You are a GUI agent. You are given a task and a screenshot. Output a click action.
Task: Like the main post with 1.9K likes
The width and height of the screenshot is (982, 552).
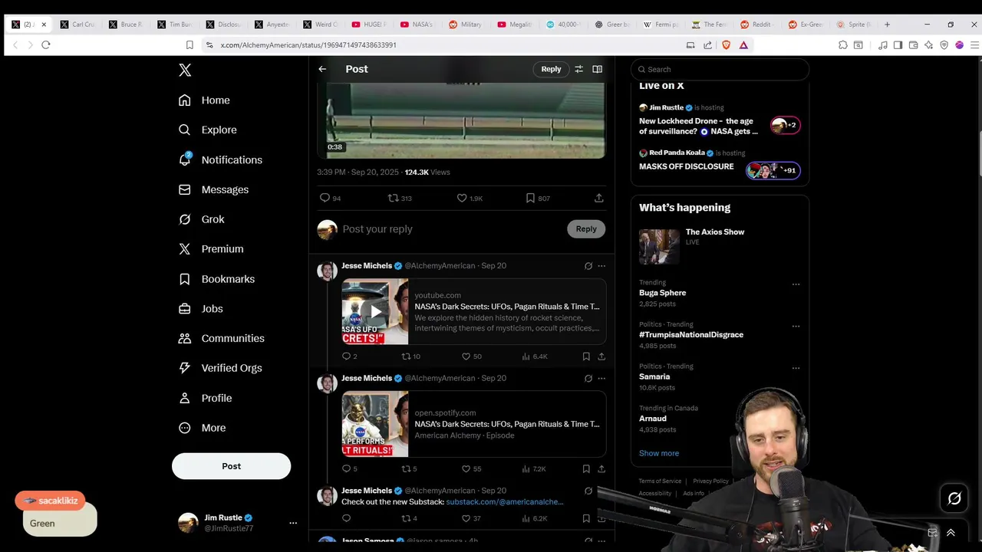click(470, 198)
